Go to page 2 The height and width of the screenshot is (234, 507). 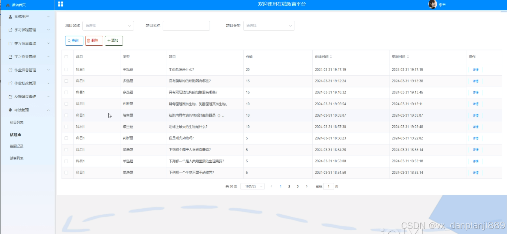[x=289, y=186]
